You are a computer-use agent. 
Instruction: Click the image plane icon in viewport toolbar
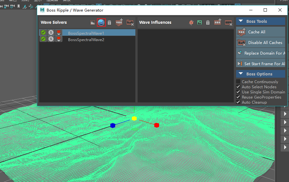click(x=24, y=6)
